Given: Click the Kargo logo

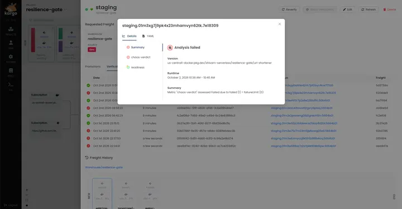Looking at the screenshot, I should pos(11,9).
